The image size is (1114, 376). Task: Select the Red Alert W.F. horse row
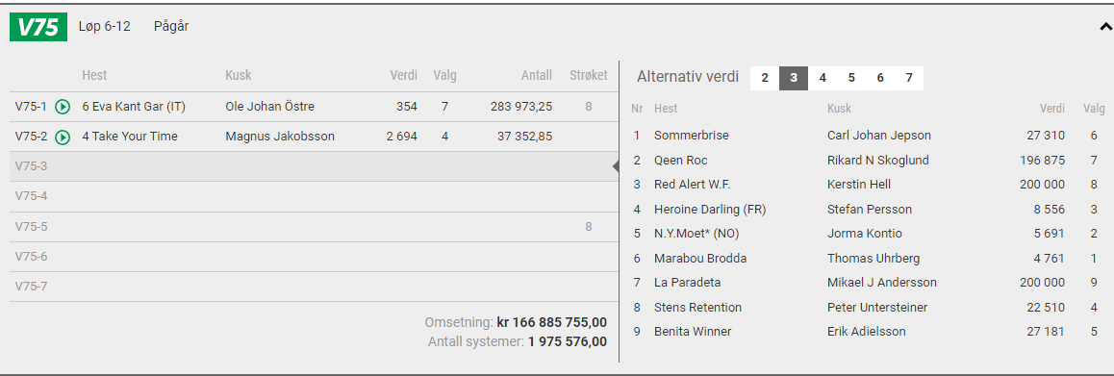(868, 184)
